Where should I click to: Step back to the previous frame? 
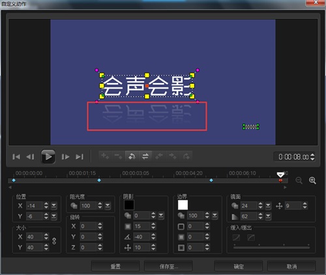30,157
